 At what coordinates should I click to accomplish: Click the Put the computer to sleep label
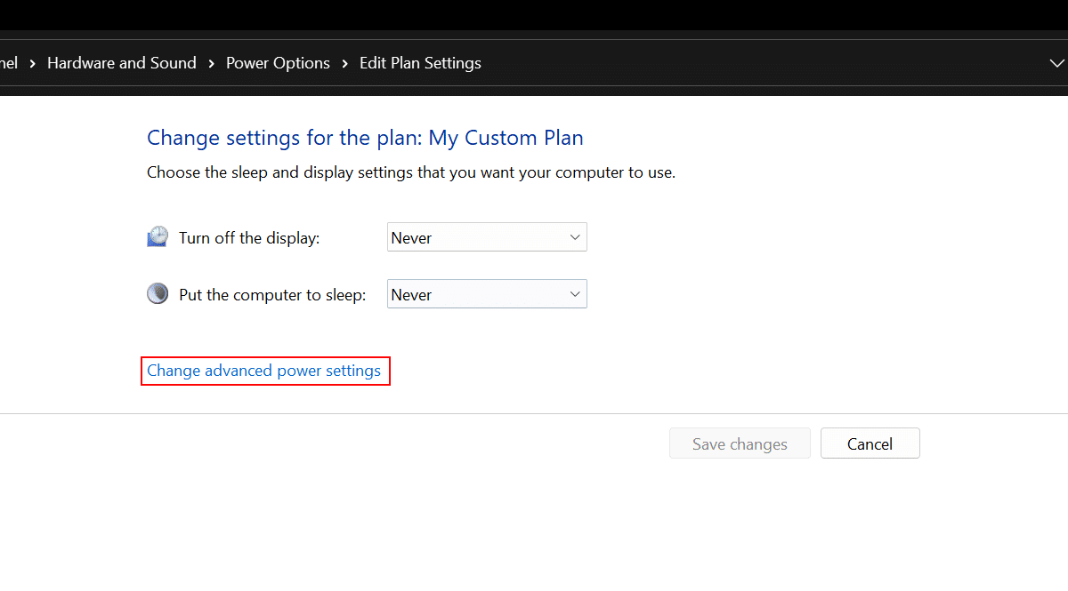click(272, 295)
